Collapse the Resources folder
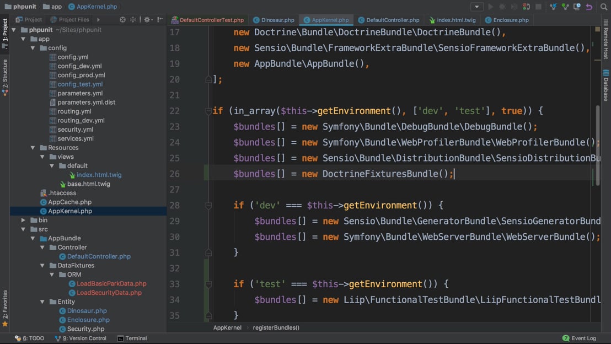This screenshot has height=344, width=611. [x=33, y=148]
